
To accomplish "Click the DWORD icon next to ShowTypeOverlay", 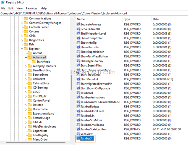I will pos(78,61).
